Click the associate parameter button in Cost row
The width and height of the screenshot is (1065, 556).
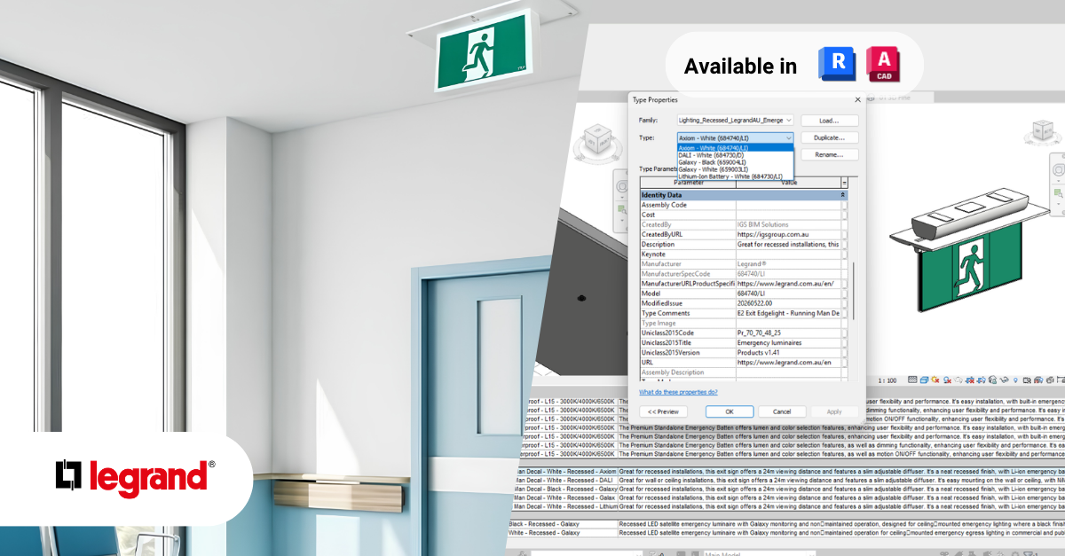[x=844, y=215]
